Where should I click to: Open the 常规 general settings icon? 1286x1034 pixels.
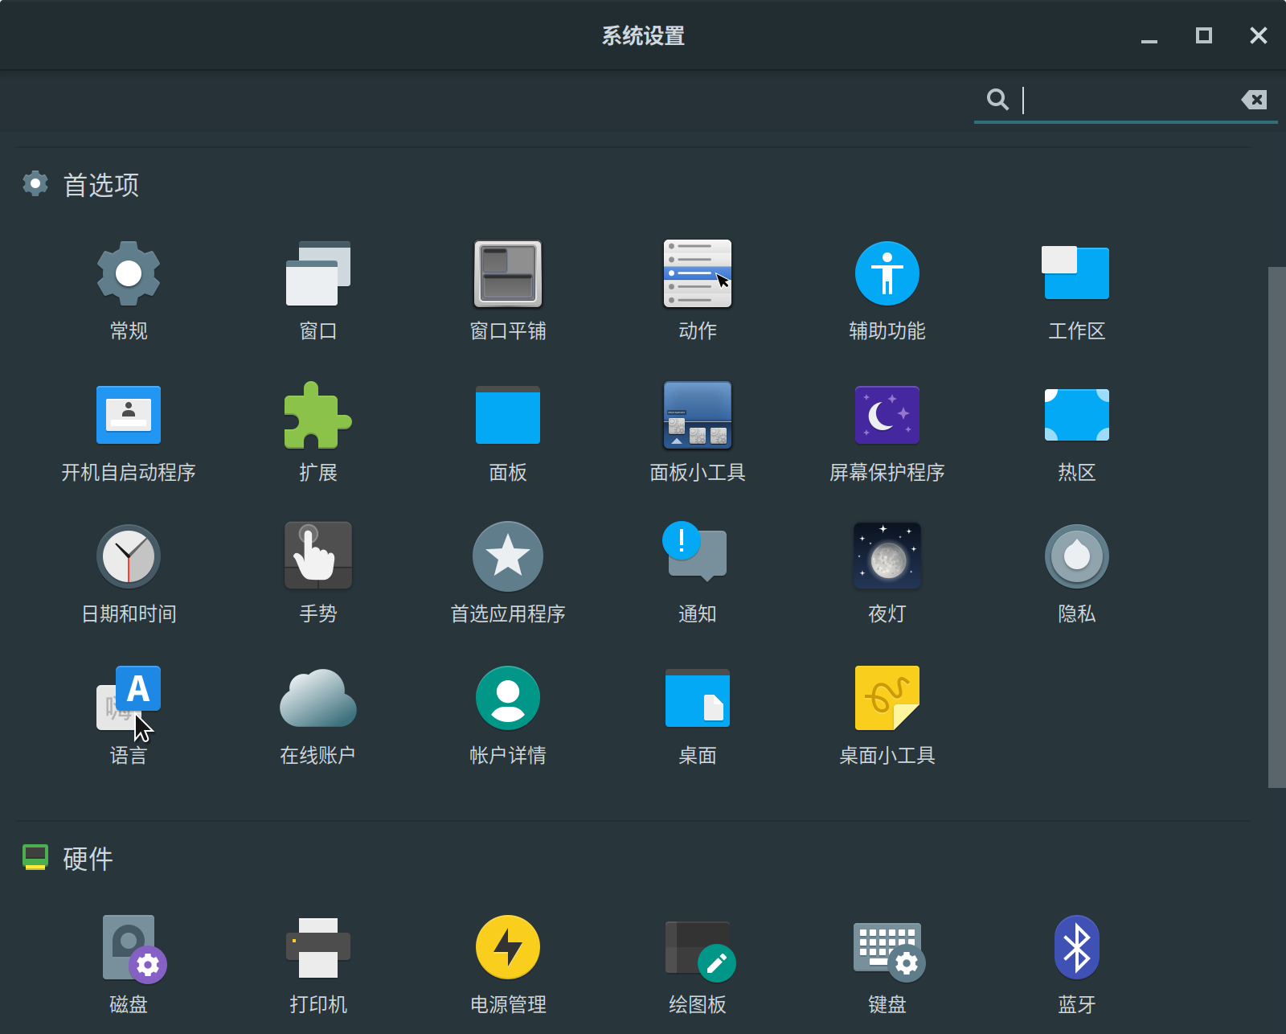tap(129, 274)
